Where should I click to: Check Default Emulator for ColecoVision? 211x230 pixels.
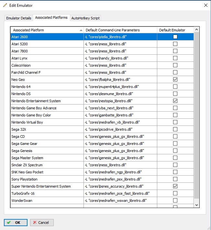tap(175, 65)
